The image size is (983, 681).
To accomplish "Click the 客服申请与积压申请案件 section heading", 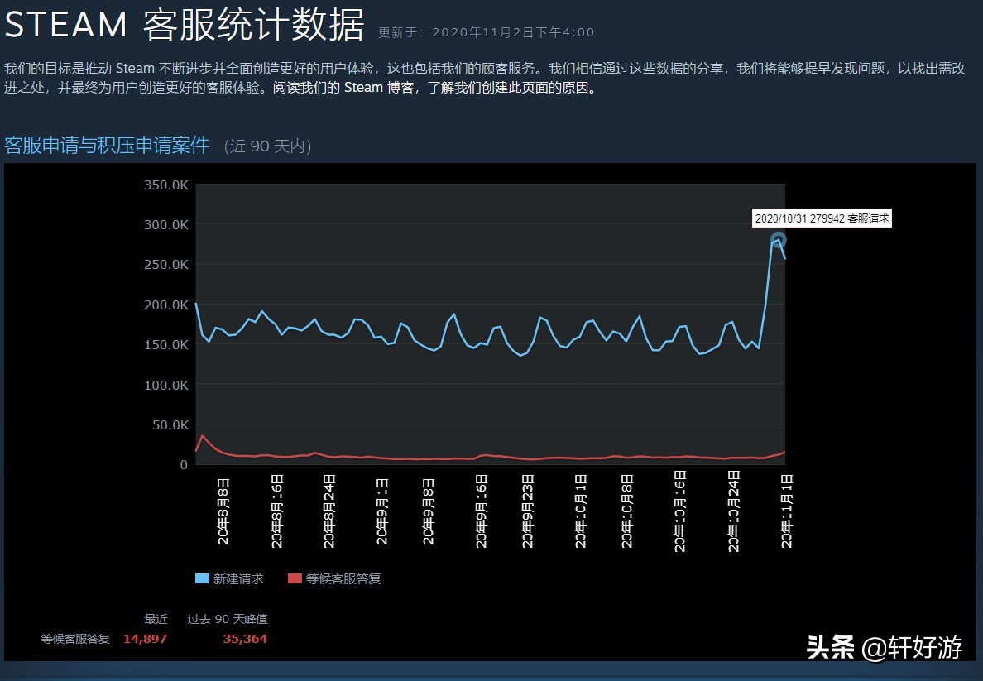I will coord(108,146).
